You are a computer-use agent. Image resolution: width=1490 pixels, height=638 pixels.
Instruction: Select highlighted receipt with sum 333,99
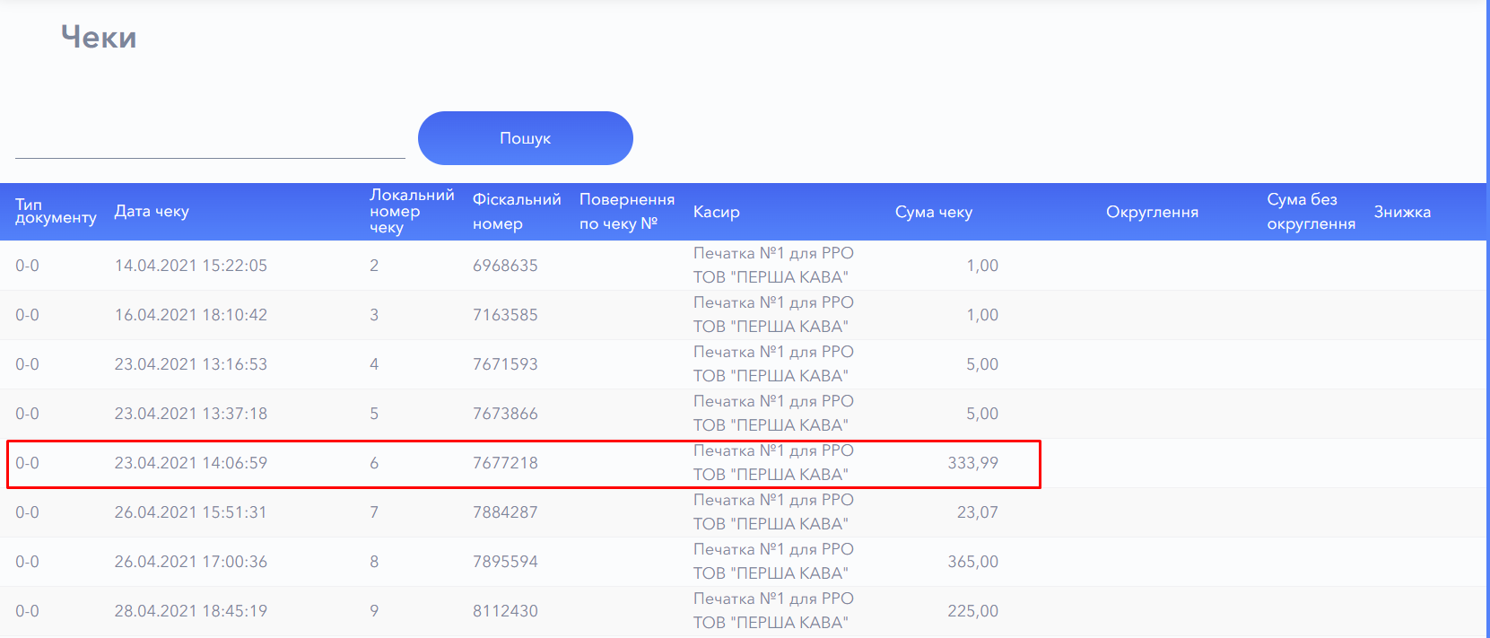[972, 463]
